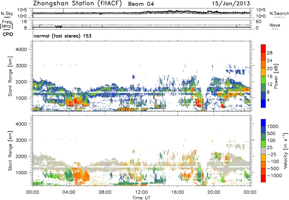Click the -1000 label on Velocity colorbar
The image size is (289, 200).
(275, 175)
